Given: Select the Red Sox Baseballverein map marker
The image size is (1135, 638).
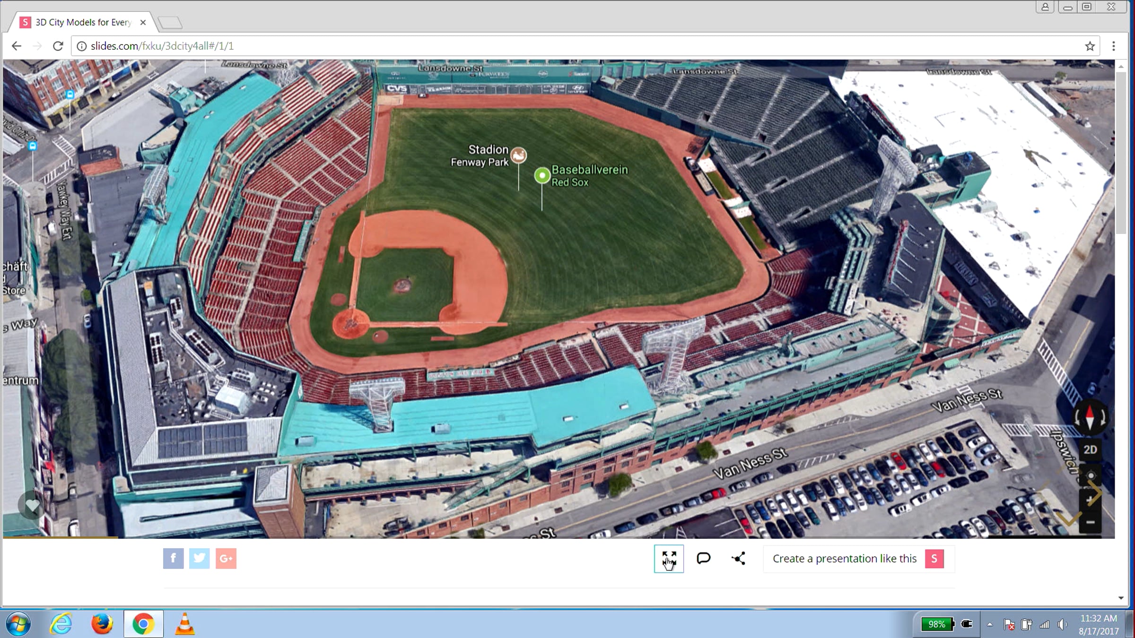Looking at the screenshot, I should [x=542, y=175].
